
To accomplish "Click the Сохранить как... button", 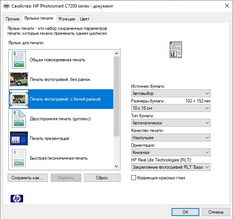I will [28, 178].
